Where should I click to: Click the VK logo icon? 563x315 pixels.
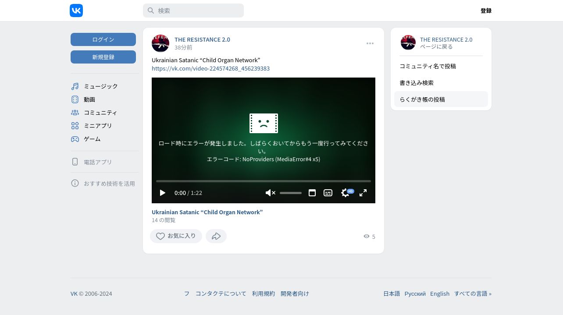76,11
